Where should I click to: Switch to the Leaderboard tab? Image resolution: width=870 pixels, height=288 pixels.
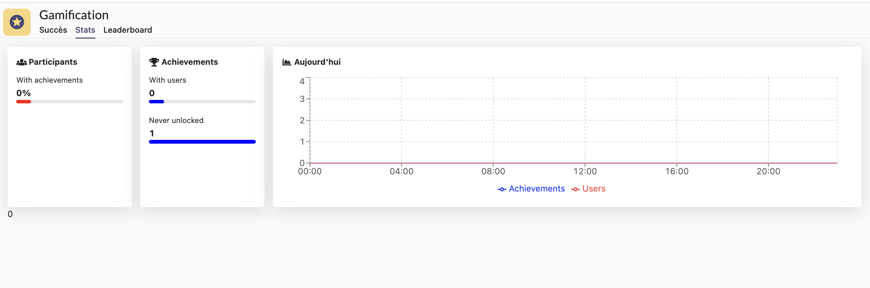click(x=128, y=30)
